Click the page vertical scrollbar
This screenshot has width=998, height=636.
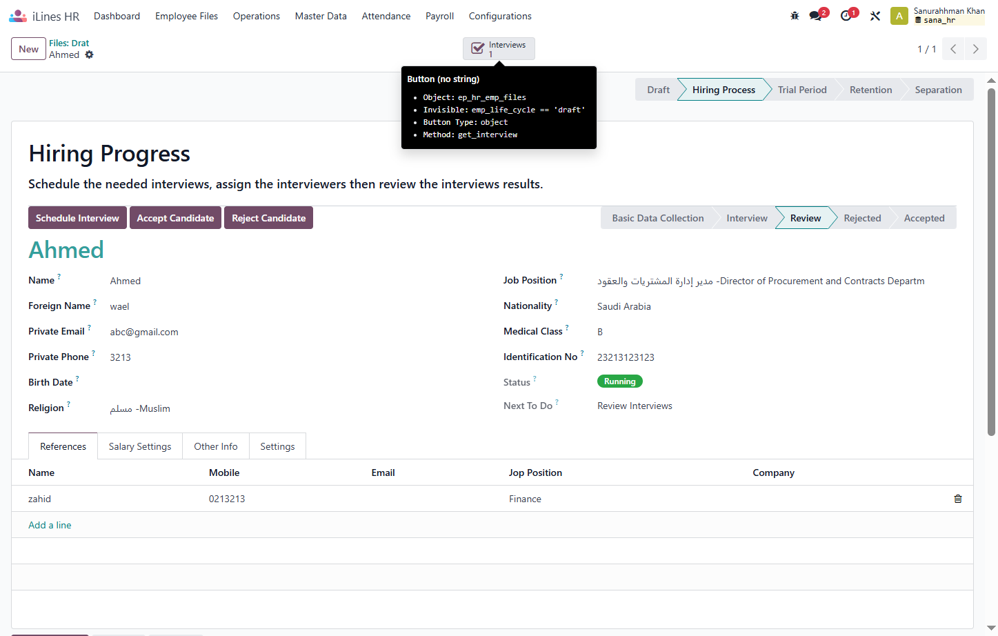(992, 262)
